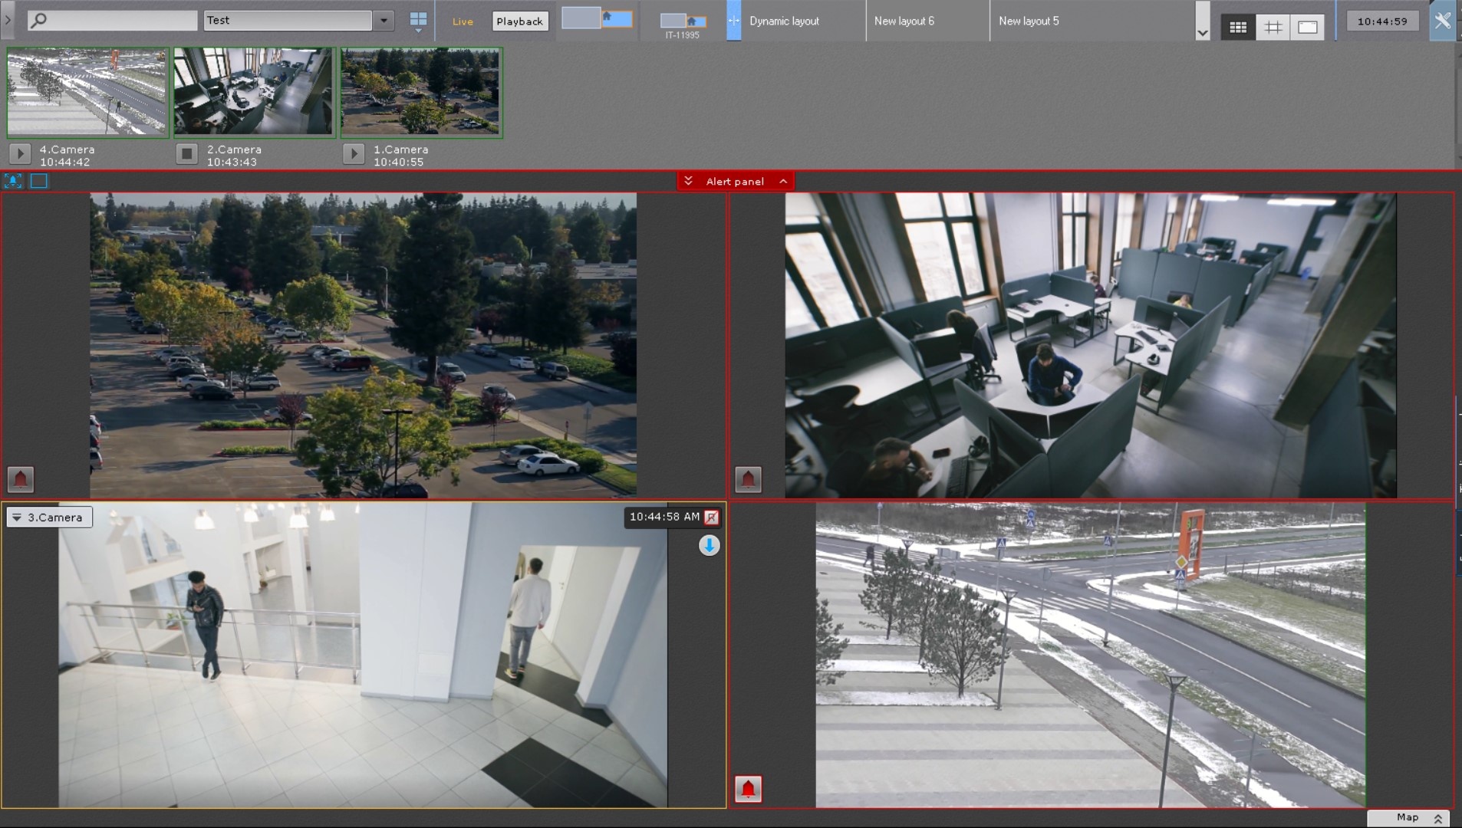Screen dimensions: 1462x828
Task: Click the alarm bell on the parking lot camera
Action: (21, 479)
